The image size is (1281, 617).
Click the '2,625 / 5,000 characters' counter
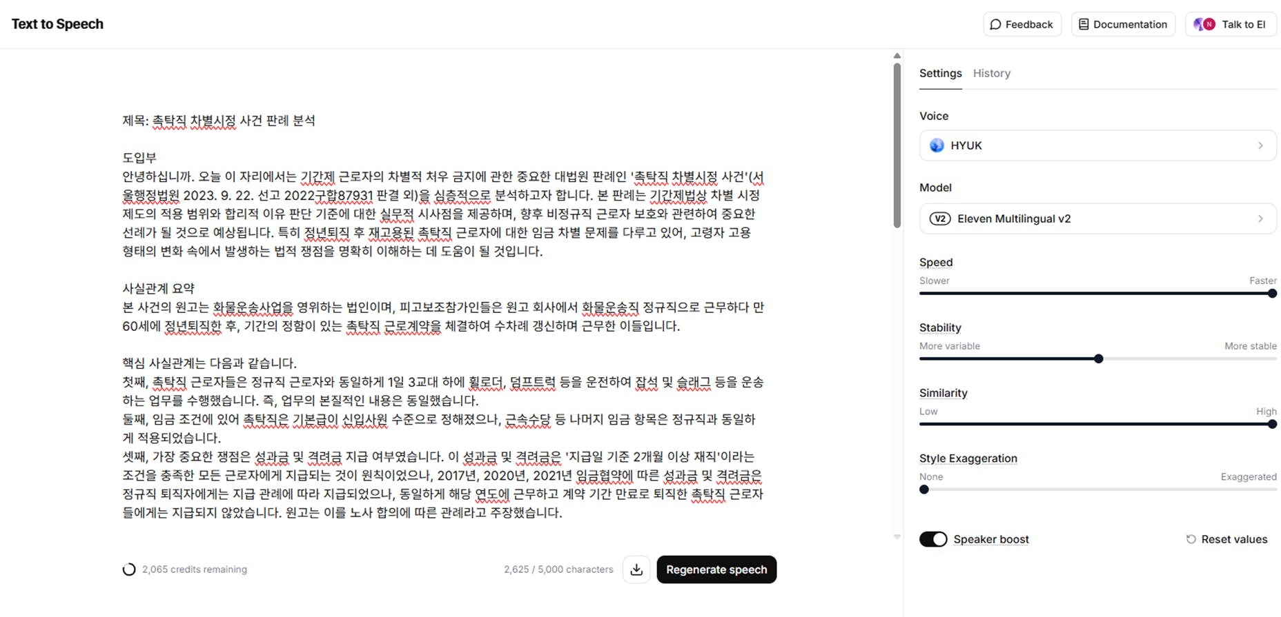558,569
